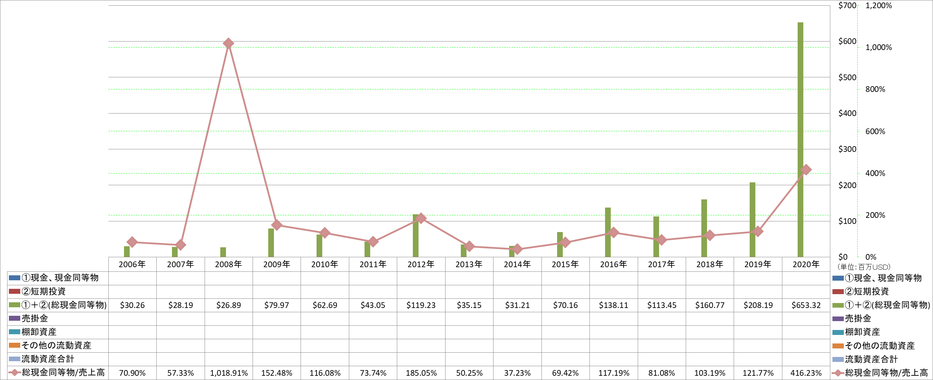Click the 37.23% ratio cell

517,373
